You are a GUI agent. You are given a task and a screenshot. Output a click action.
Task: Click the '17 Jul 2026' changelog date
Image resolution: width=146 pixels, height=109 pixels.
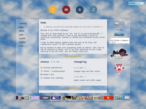78,77
